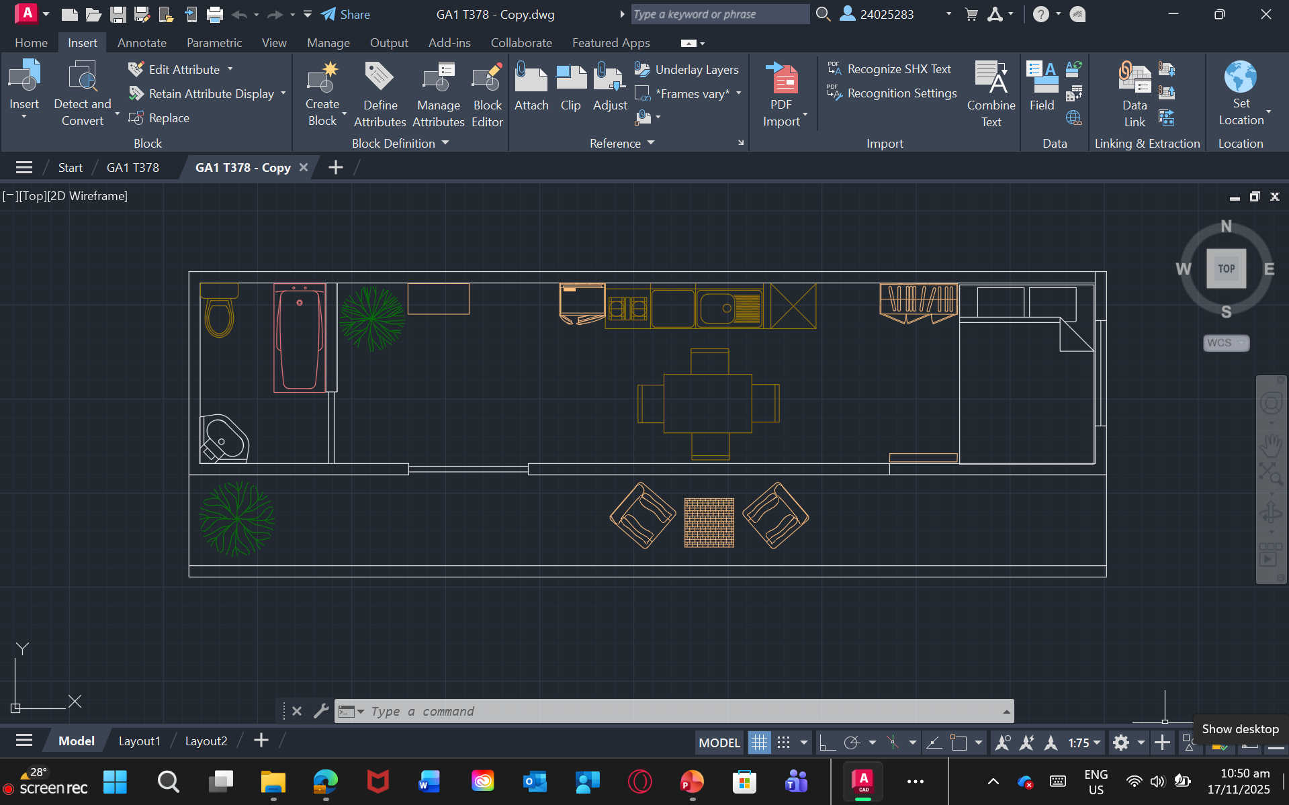The height and width of the screenshot is (805, 1289).
Task: Expand the annotation scale 1:75 dropdown
Action: point(1085,743)
